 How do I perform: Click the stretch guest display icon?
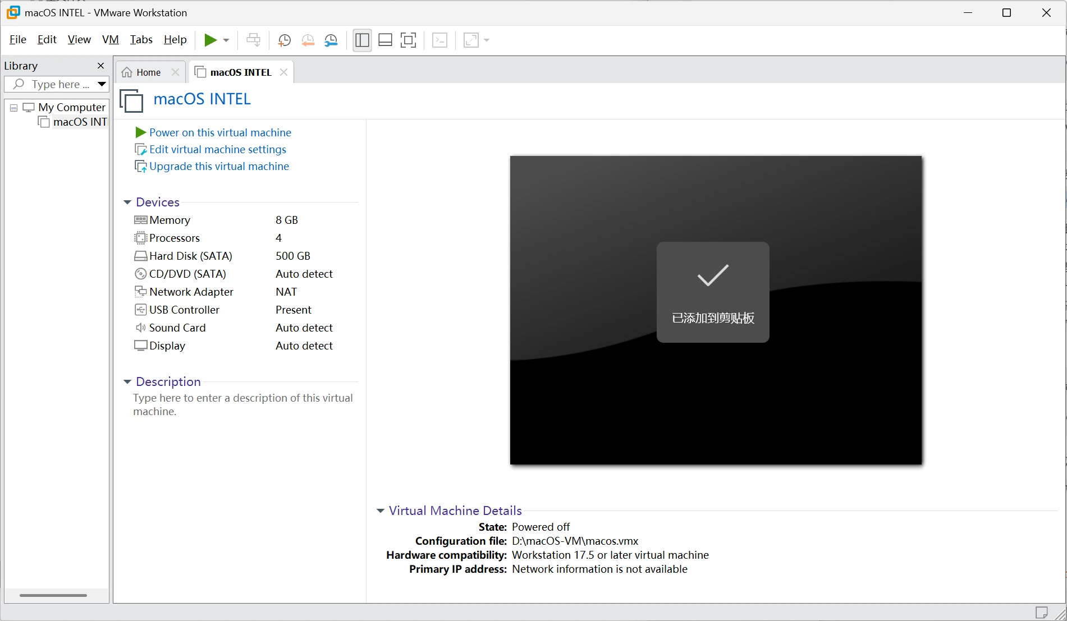coord(471,40)
